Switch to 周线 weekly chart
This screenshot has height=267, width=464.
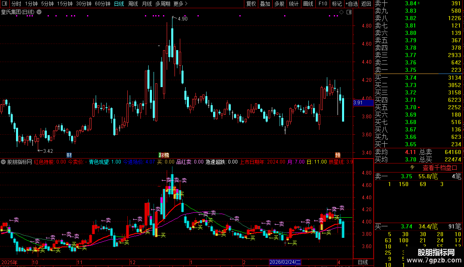click(133, 4)
